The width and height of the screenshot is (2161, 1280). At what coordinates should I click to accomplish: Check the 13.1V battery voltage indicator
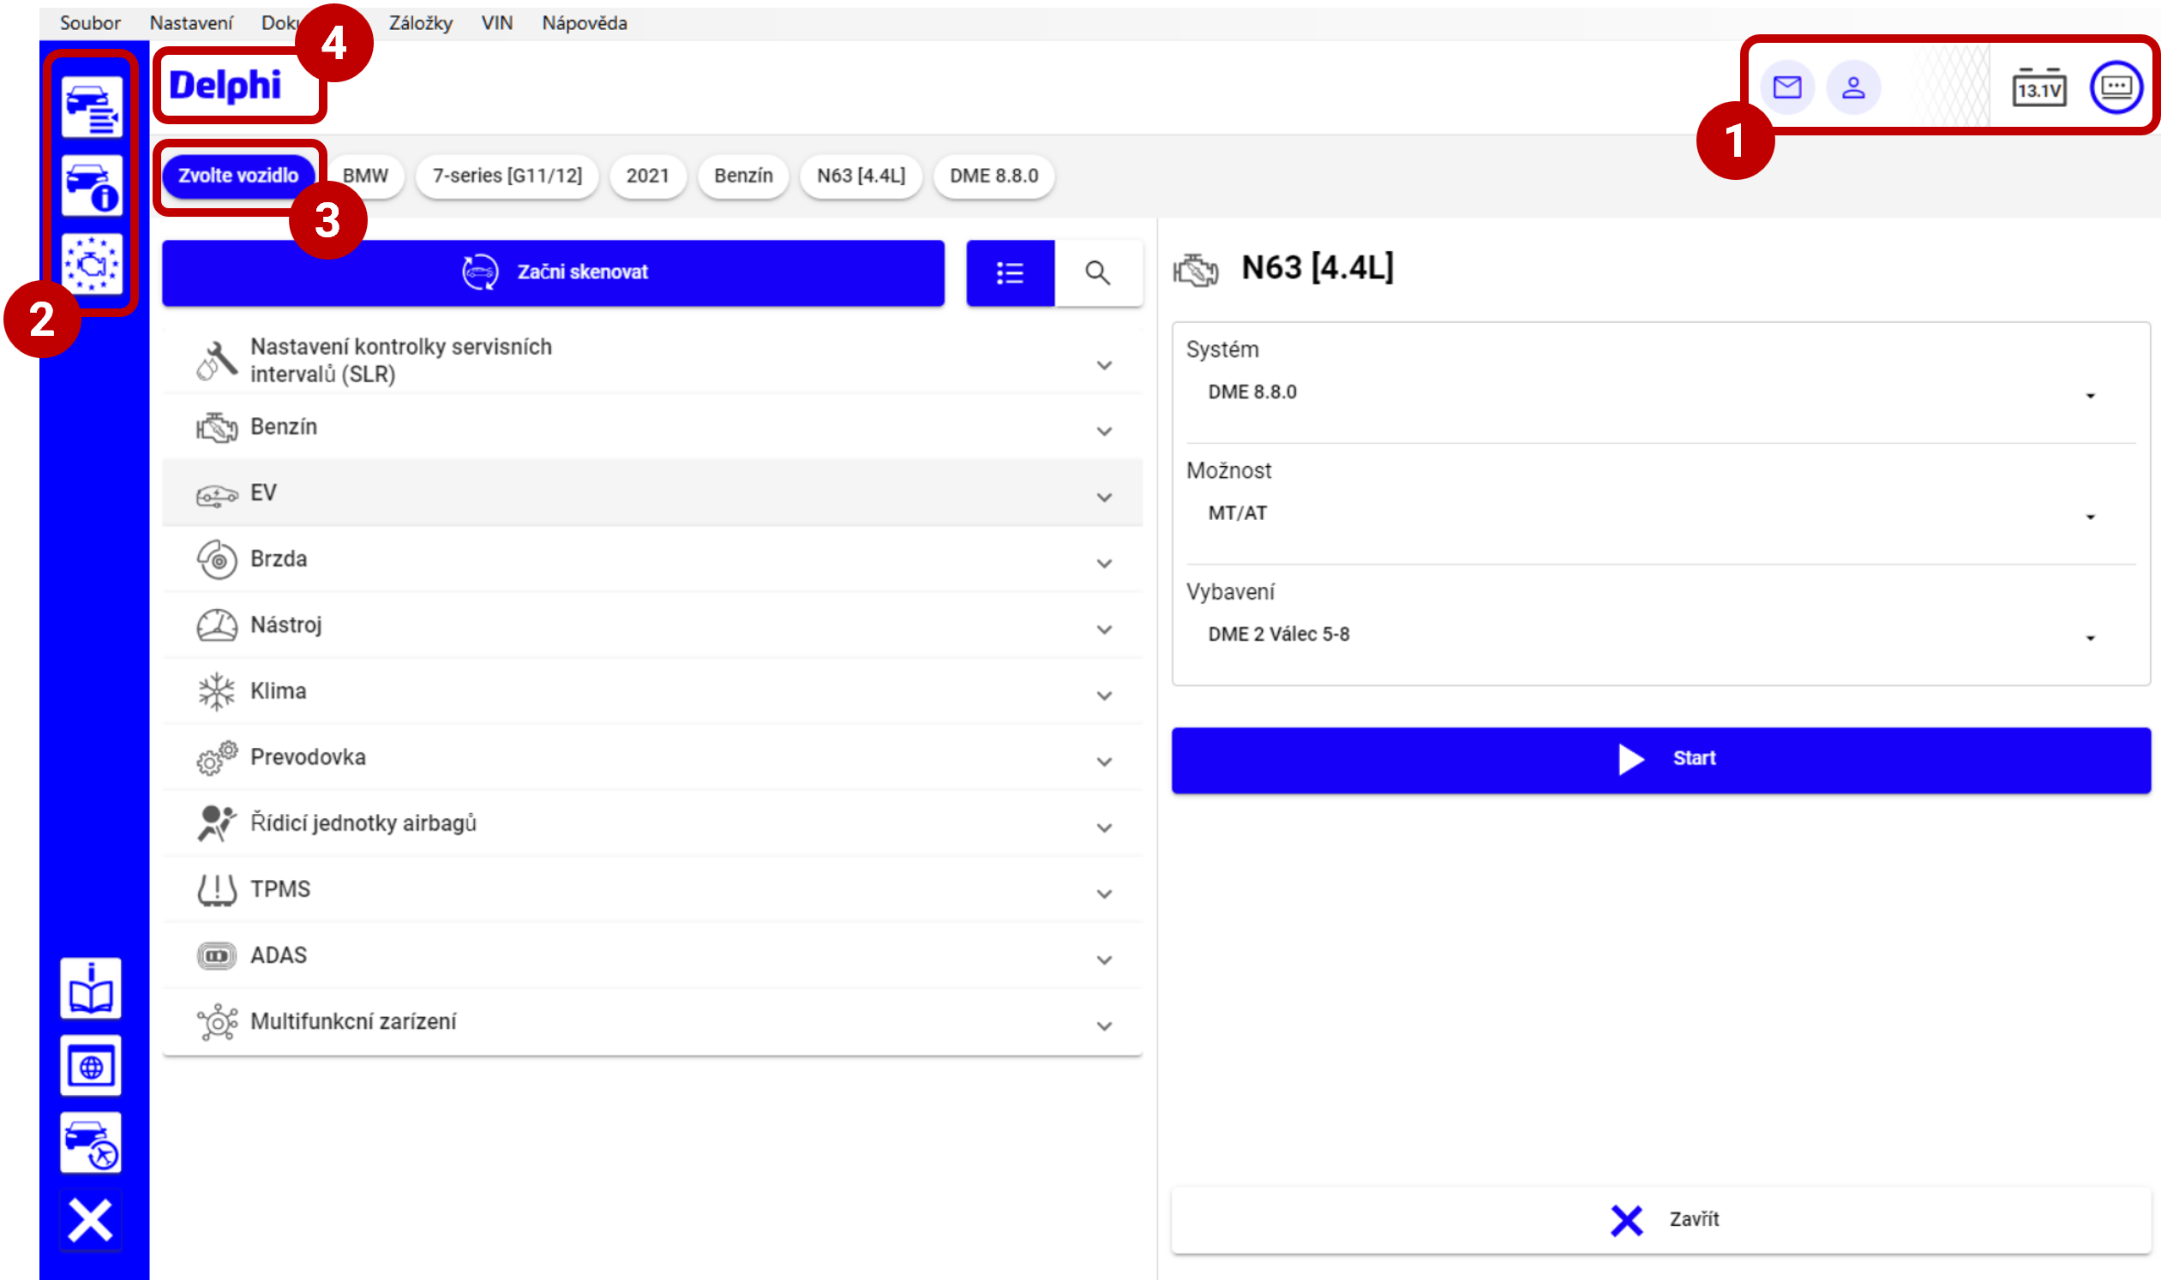click(2039, 87)
